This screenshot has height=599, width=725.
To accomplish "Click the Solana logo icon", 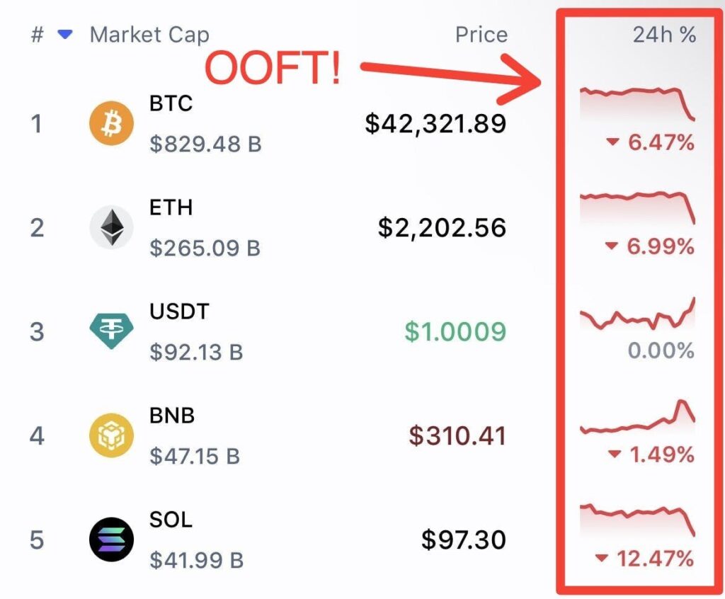I will point(111,540).
